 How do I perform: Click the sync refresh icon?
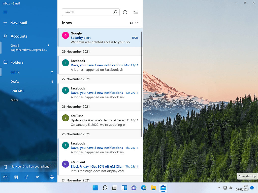tap(125, 12)
